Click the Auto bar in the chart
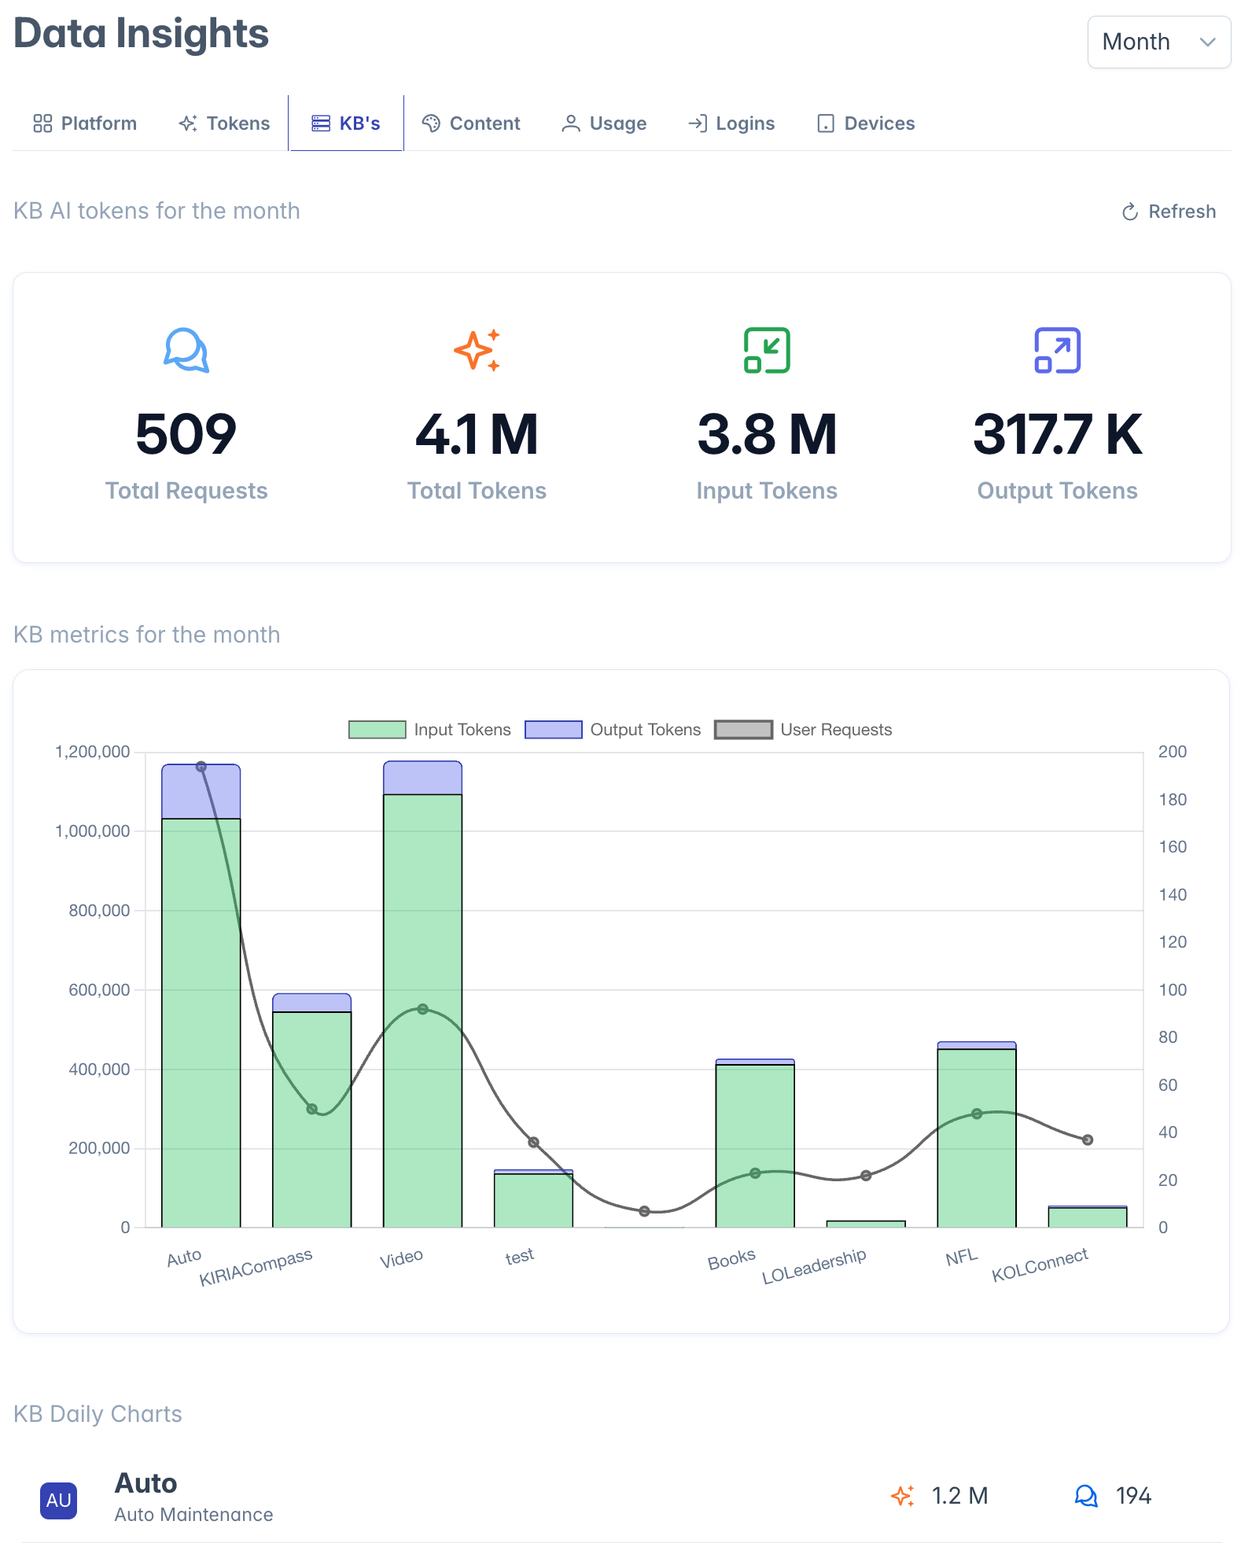1252x1543 pixels. [201, 996]
